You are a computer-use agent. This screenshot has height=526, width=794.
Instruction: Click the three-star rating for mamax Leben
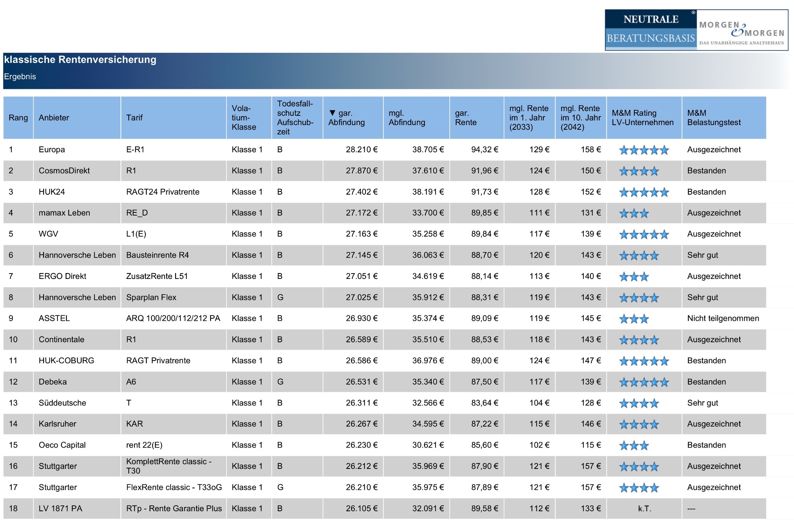(x=634, y=213)
